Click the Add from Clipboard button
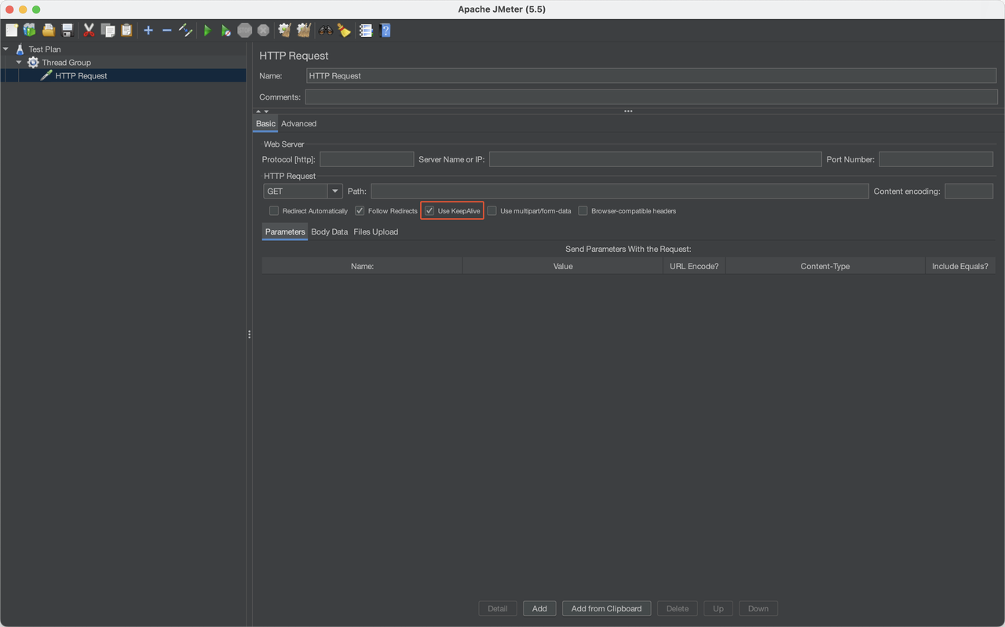The height and width of the screenshot is (627, 1005). (x=606, y=608)
